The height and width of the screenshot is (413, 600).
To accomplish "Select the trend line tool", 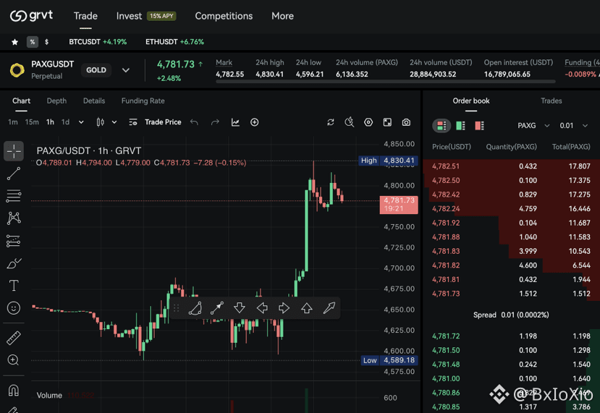I will [14, 174].
